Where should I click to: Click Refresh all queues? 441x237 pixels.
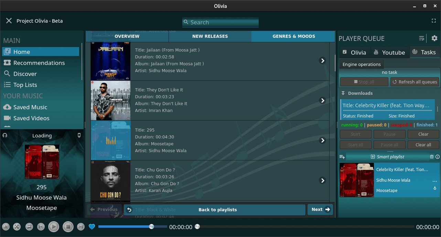pos(415,82)
